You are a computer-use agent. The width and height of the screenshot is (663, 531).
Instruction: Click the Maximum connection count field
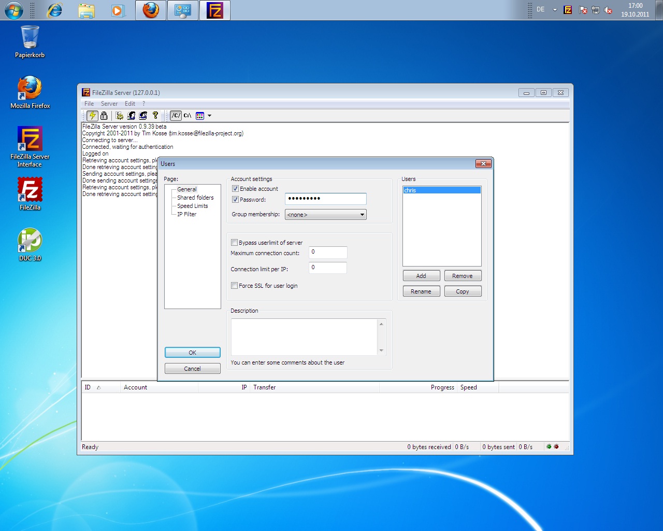click(x=328, y=252)
